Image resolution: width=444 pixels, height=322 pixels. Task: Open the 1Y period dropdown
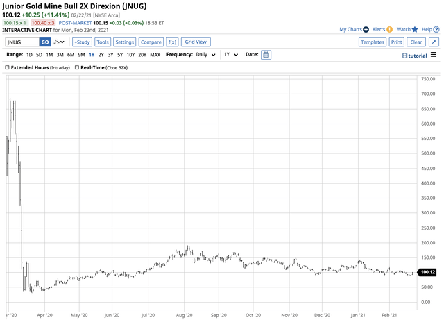coord(231,55)
